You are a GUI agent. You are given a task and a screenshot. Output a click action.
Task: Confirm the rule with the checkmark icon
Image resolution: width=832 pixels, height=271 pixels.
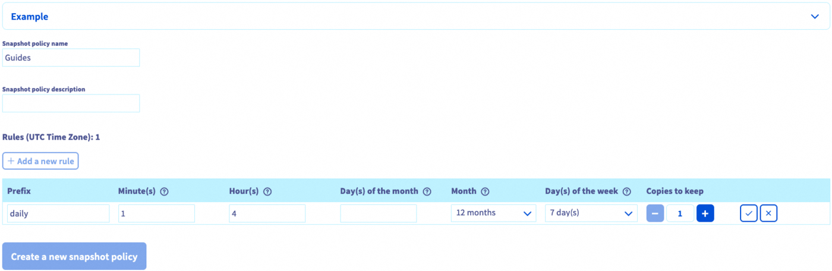click(748, 213)
